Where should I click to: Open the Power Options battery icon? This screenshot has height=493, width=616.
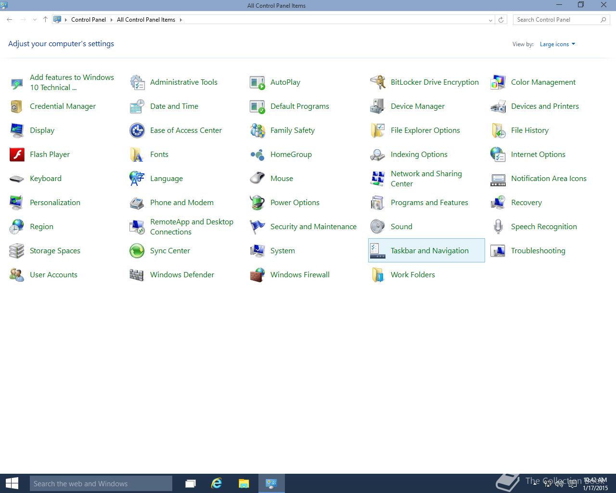pyautogui.click(x=257, y=203)
